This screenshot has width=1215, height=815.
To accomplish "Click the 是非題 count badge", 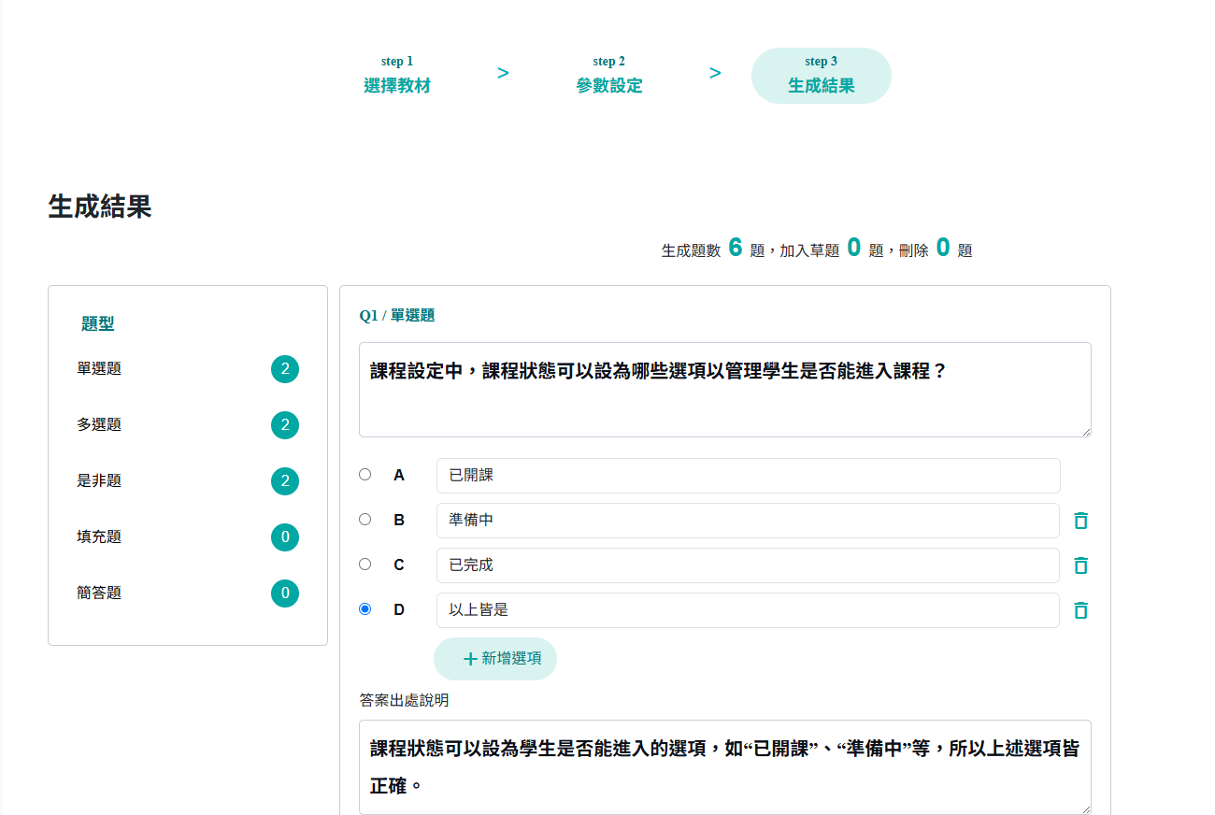I will 285,481.
